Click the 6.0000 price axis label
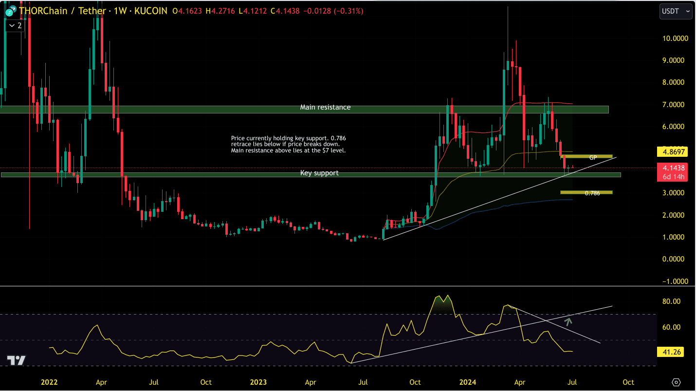This screenshot has height=392, width=696. click(674, 127)
